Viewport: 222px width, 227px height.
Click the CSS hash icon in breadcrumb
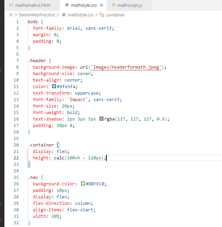tap(64, 15)
